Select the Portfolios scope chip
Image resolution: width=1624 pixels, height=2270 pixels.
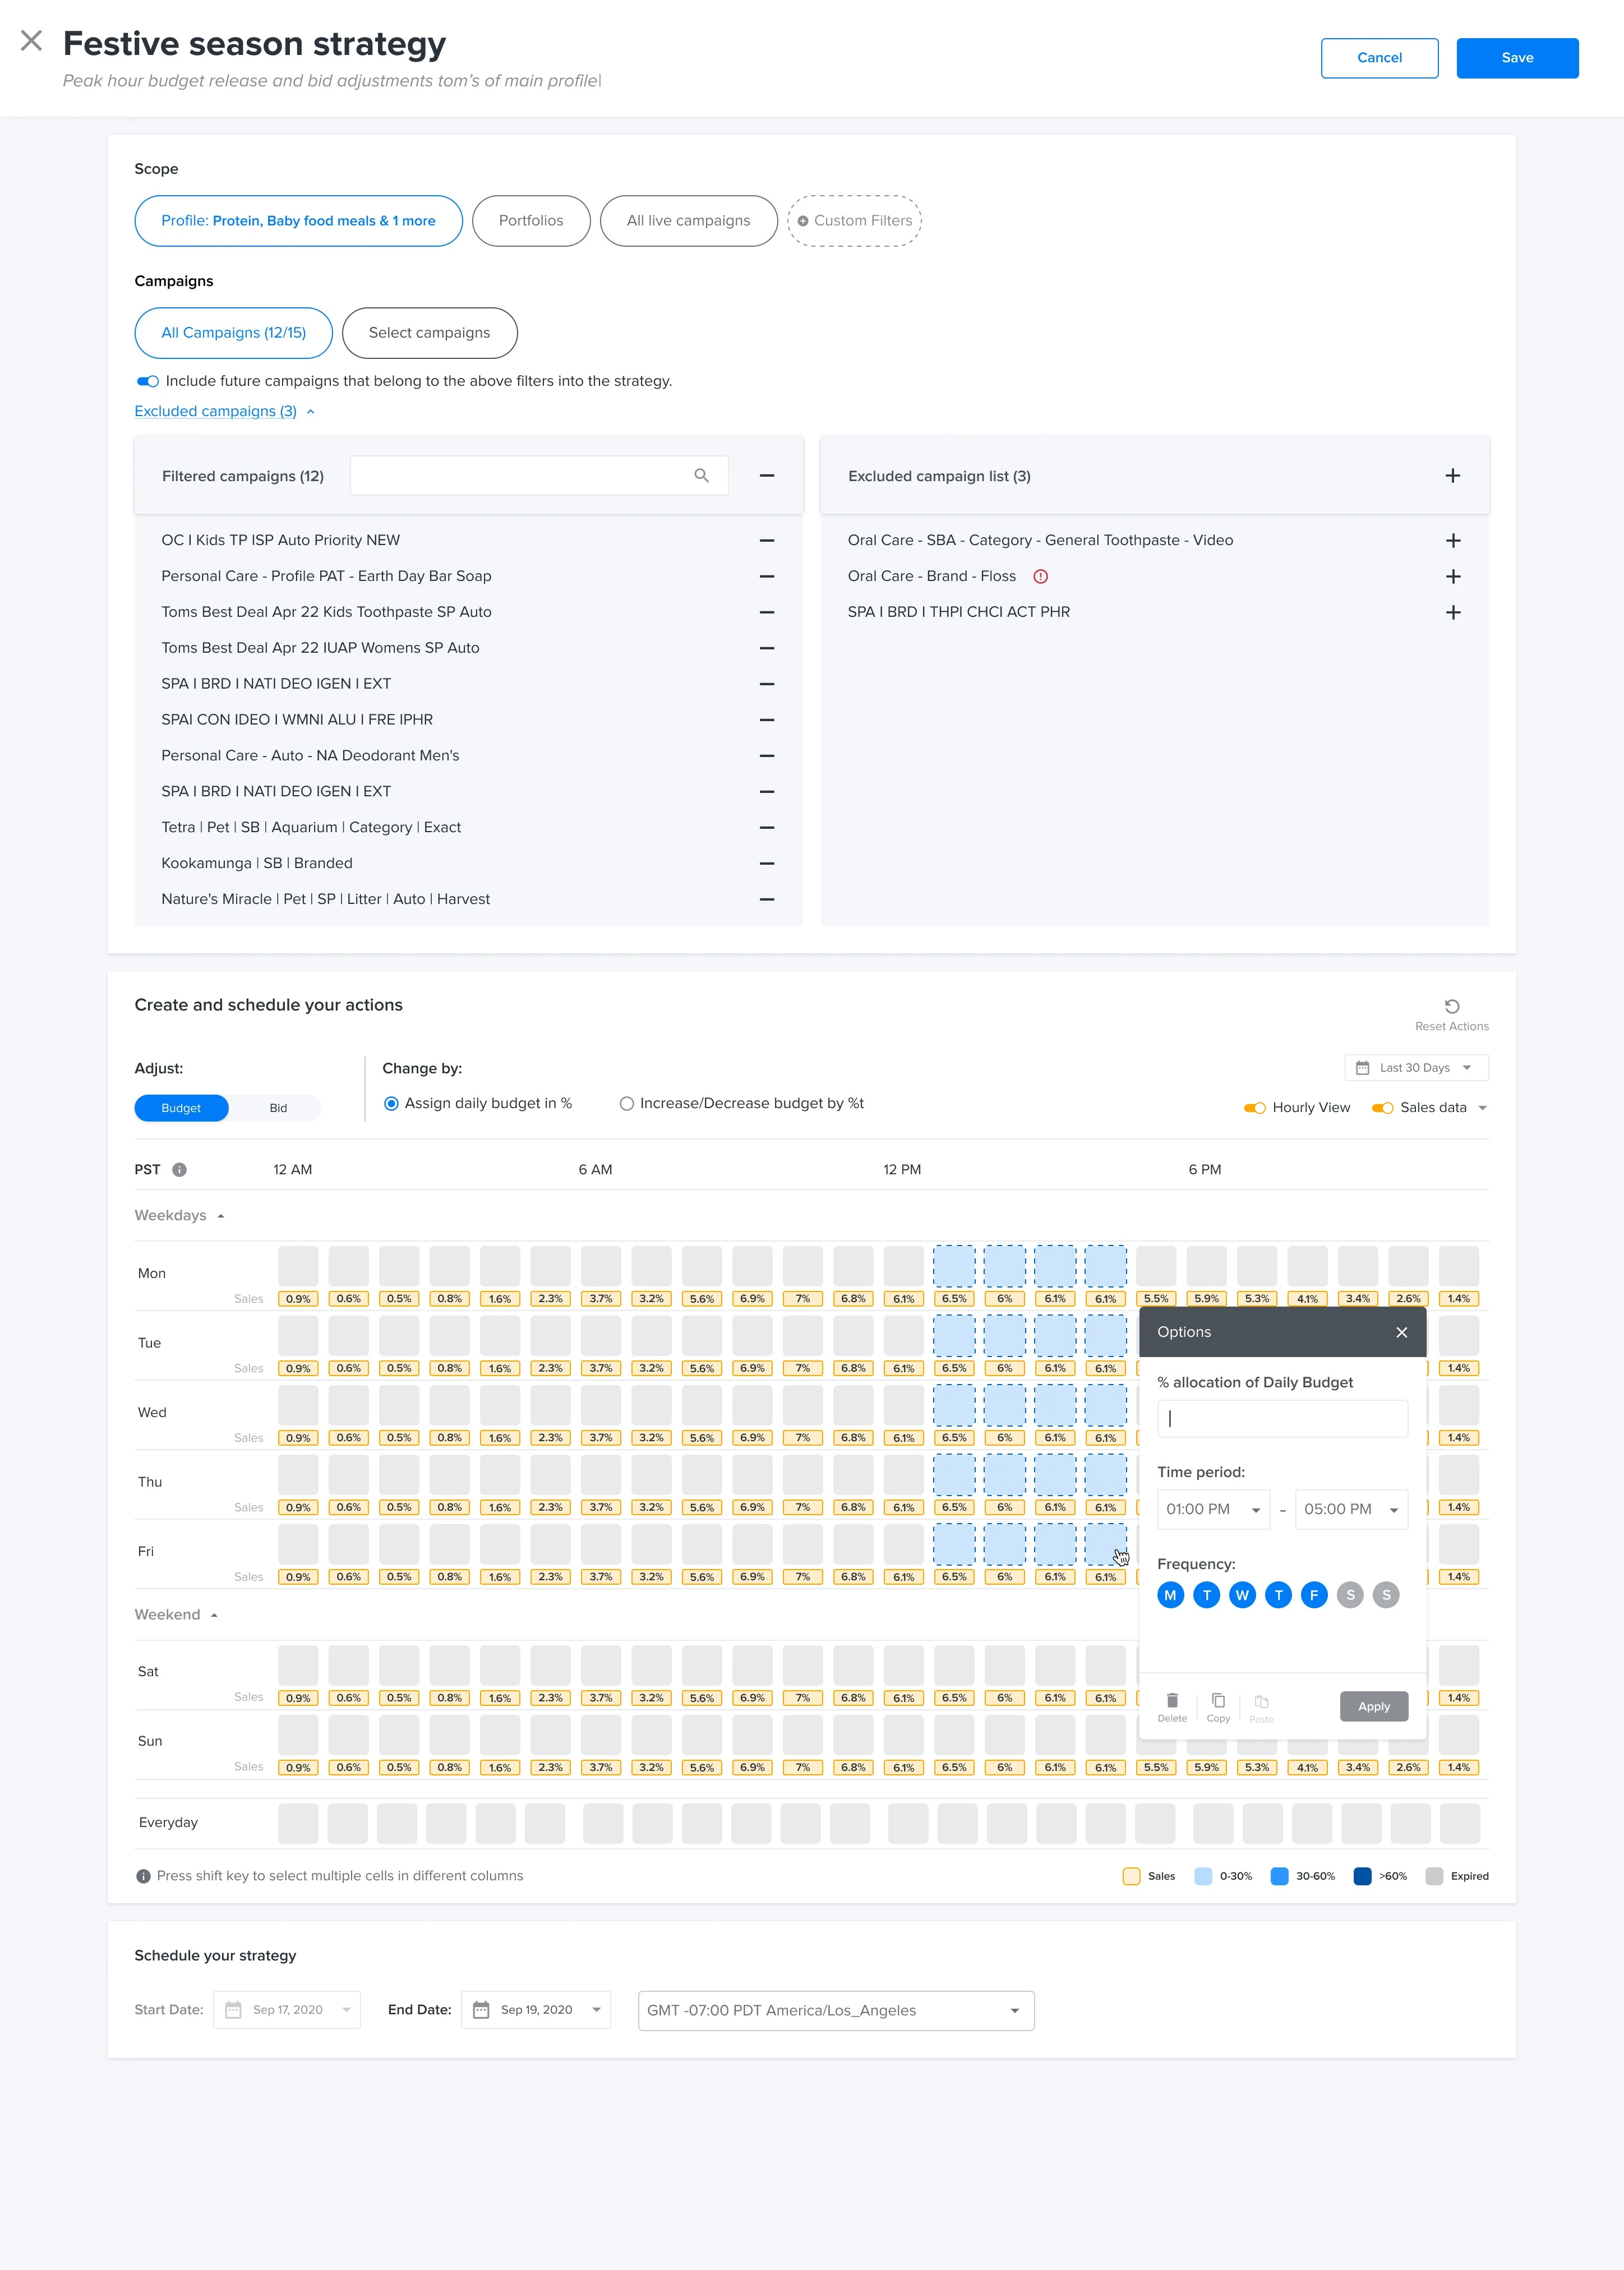click(531, 221)
